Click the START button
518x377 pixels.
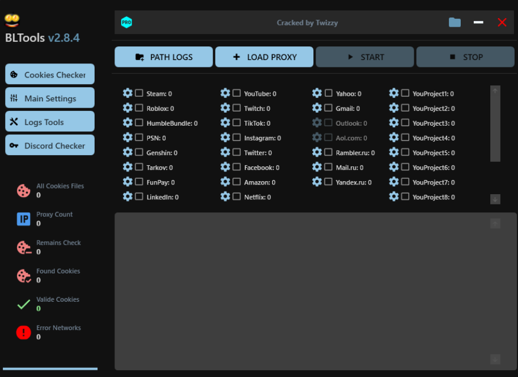tap(365, 57)
